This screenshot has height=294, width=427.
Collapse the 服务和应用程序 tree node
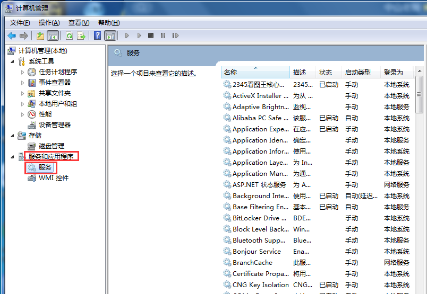click(x=12, y=157)
